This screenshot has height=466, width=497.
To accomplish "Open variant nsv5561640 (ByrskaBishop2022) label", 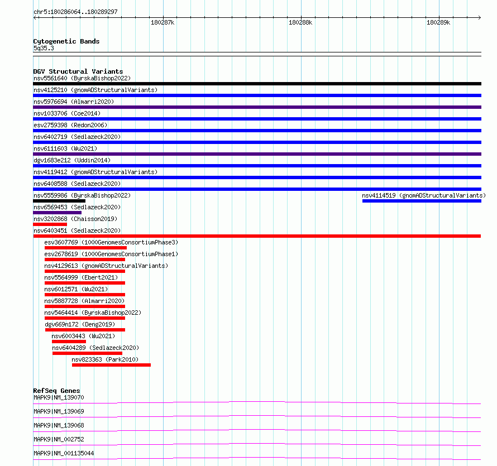I will 82,78.
